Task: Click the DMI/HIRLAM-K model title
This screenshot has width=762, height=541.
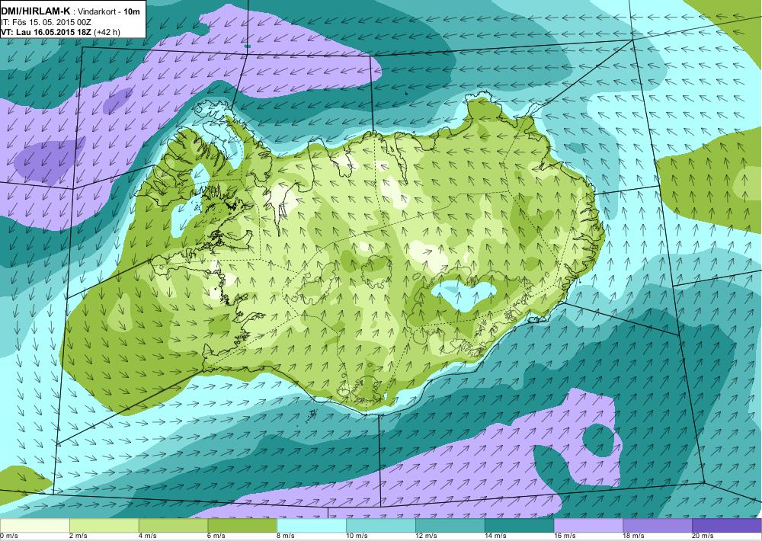Action: coord(35,11)
